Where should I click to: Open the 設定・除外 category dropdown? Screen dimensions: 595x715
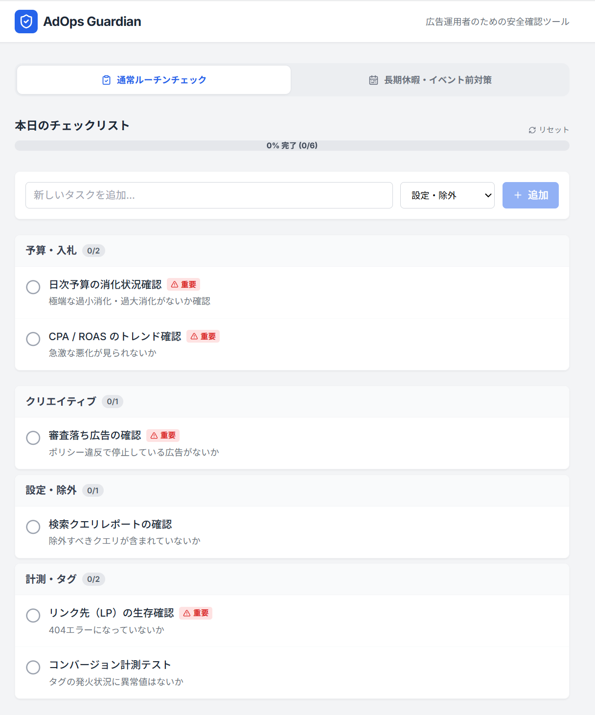[x=447, y=195]
